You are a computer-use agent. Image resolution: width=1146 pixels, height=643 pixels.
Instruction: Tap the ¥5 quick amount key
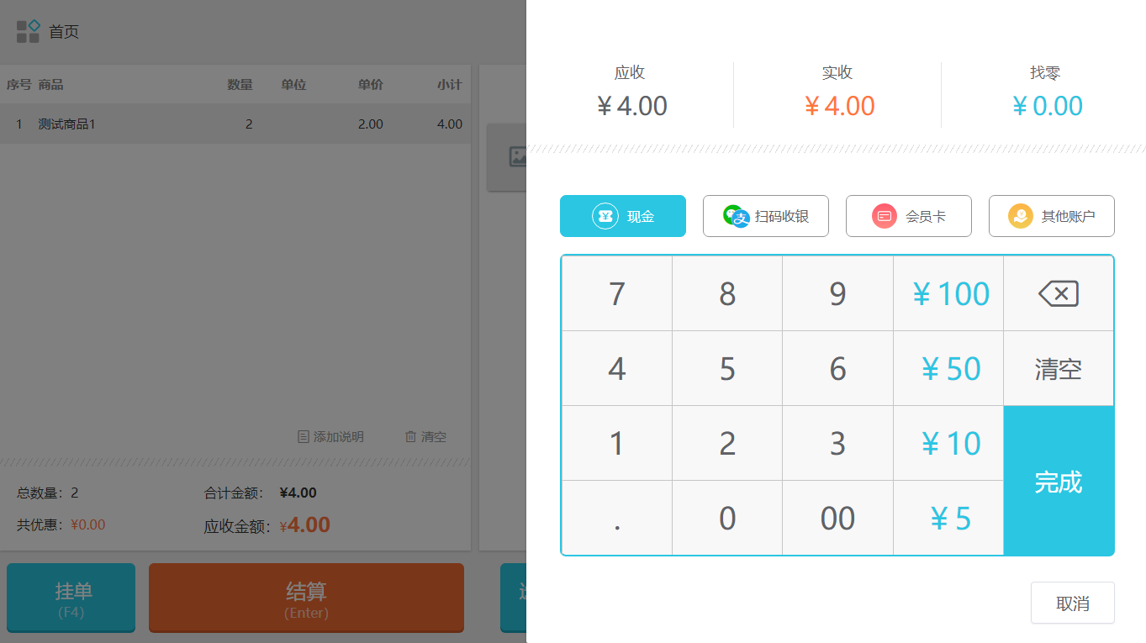click(948, 519)
